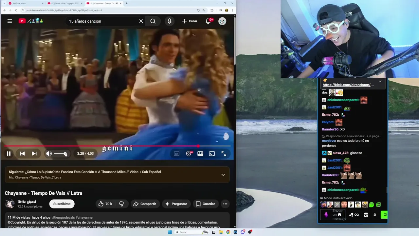Seek on the red video progress bar
Image resolution: width=419 pixels, height=236 pixels.
pyautogui.click(x=117, y=146)
